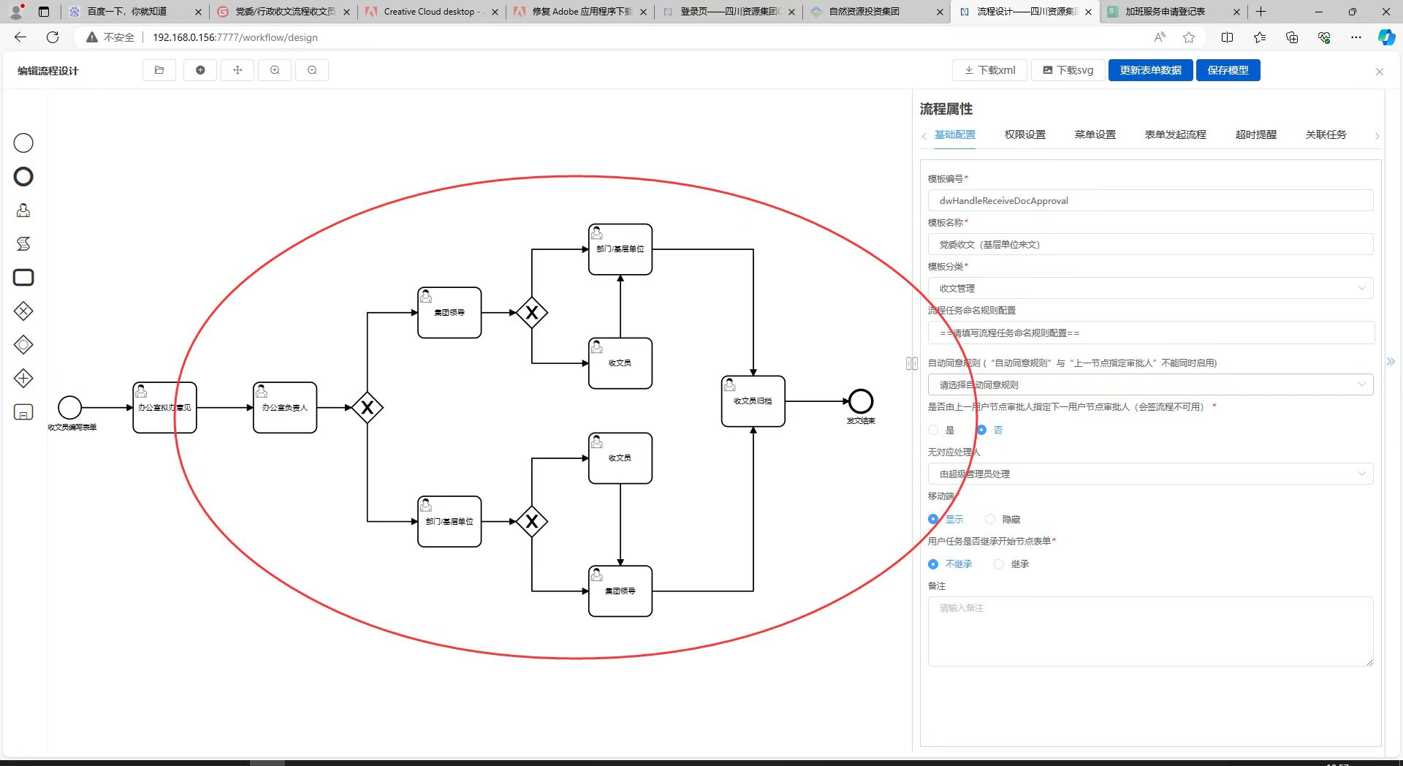Image resolution: width=1403 pixels, height=766 pixels.
Task: Zoom in the diagram canvas
Action: (275, 70)
